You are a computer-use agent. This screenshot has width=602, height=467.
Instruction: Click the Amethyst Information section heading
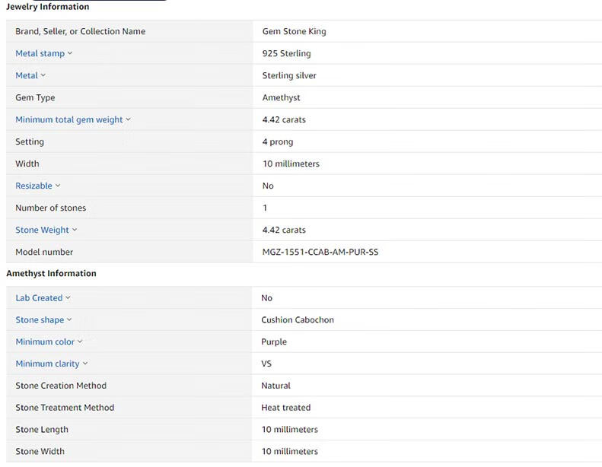(x=51, y=273)
